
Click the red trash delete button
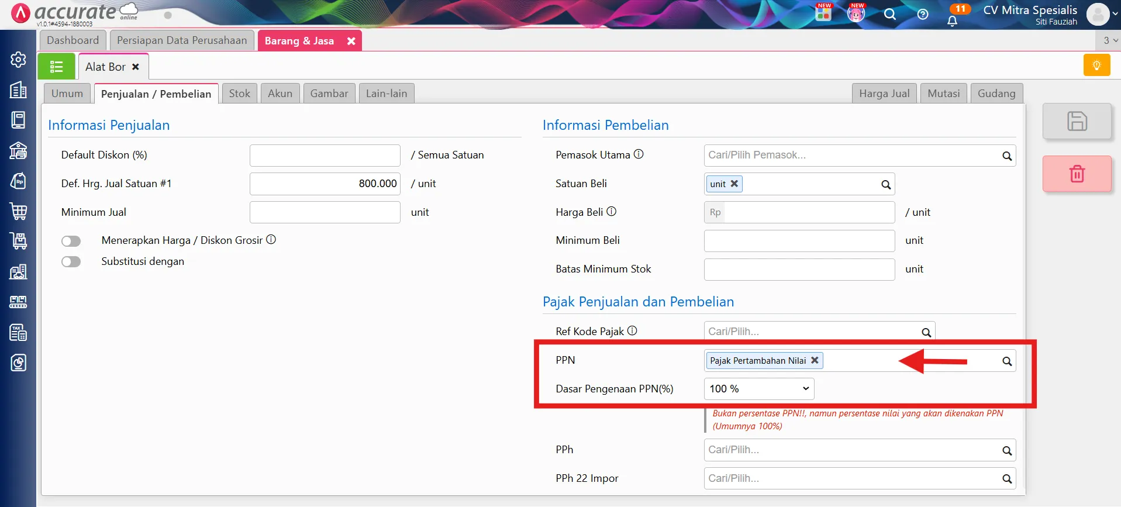[x=1077, y=174]
